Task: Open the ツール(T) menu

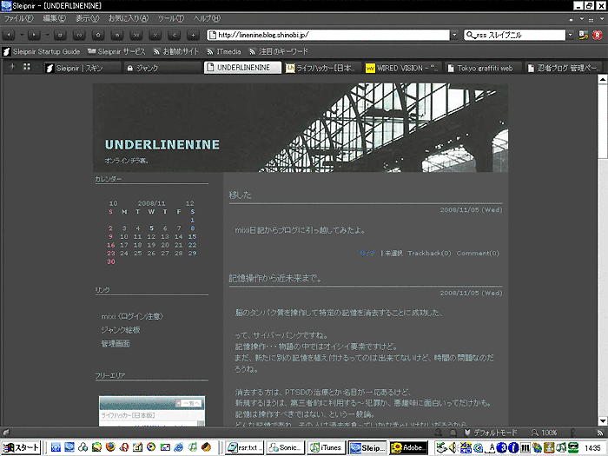Action: point(170,18)
